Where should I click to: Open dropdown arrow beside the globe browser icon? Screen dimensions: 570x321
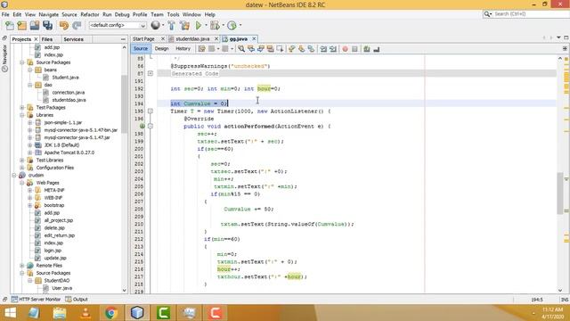click(163, 25)
